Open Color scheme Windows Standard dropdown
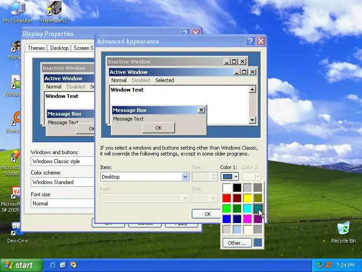The image size is (362, 272). pyautogui.click(x=63, y=182)
